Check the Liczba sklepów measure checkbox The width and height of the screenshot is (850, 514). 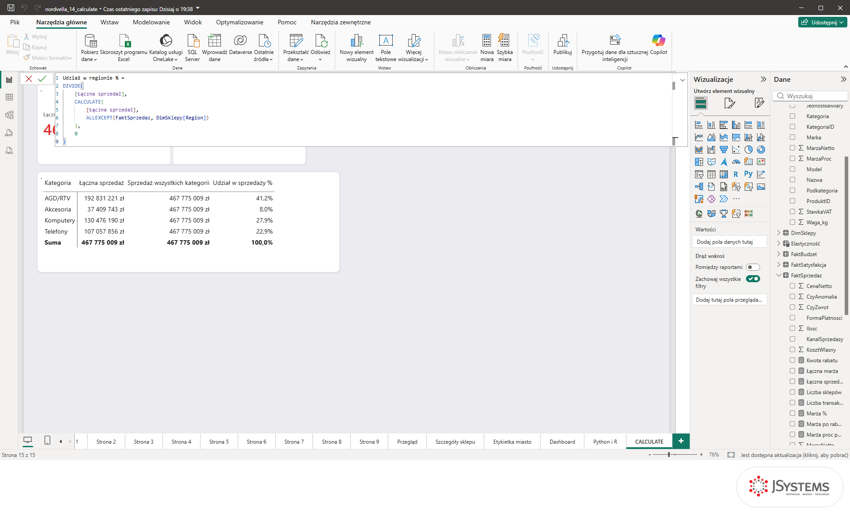pyautogui.click(x=792, y=392)
